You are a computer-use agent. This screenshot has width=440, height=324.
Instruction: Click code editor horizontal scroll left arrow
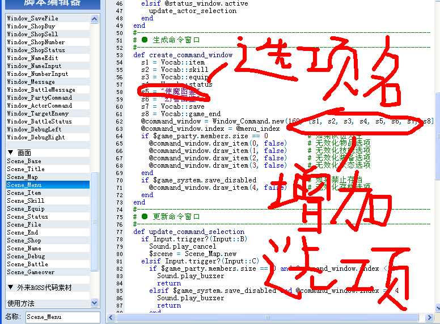111,318
